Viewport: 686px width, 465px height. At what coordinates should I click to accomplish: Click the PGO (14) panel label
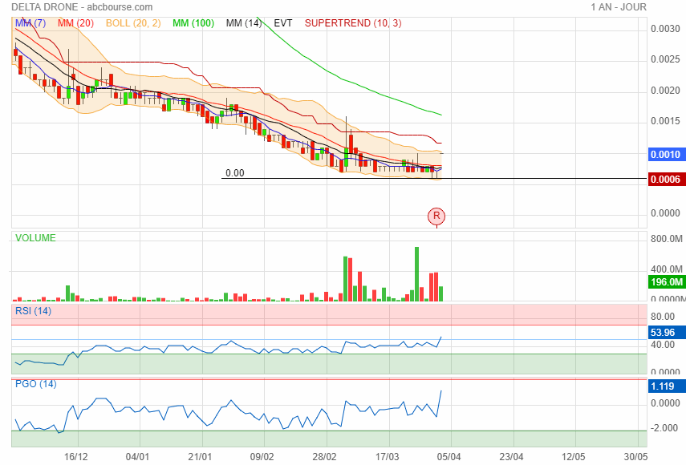35,384
